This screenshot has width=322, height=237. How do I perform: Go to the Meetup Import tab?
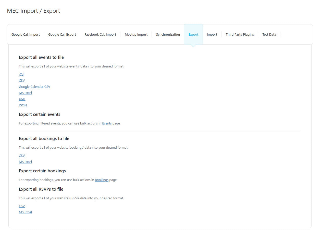point(136,35)
